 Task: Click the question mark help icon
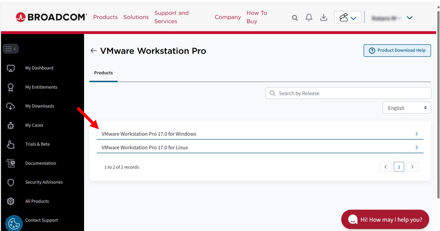(372, 51)
